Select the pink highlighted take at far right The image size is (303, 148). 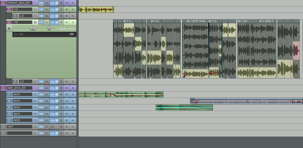click(x=296, y=50)
